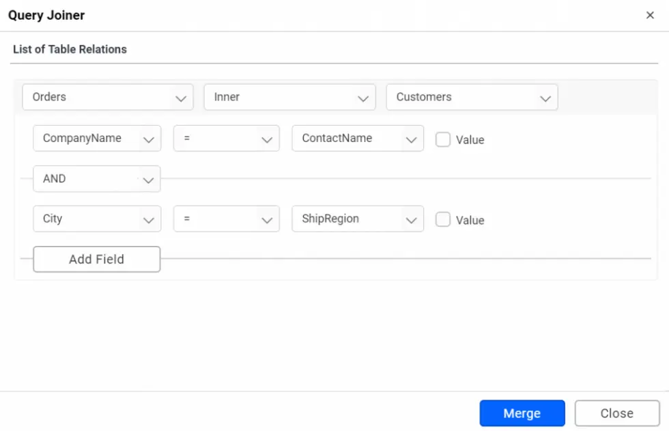
Task: Expand the Inner join type dropdown
Action: (x=289, y=97)
